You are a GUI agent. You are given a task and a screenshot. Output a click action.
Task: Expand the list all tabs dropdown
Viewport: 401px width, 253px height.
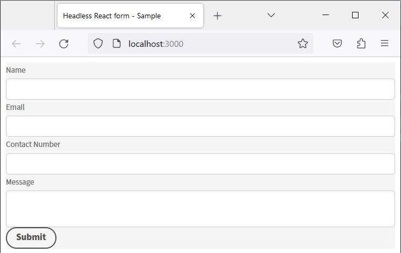[271, 16]
